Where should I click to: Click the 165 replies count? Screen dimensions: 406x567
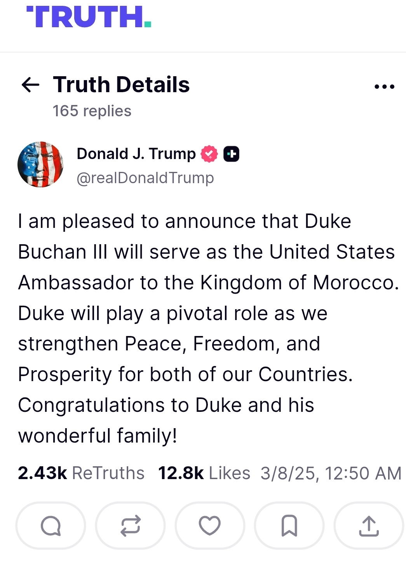(x=92, y=111)
